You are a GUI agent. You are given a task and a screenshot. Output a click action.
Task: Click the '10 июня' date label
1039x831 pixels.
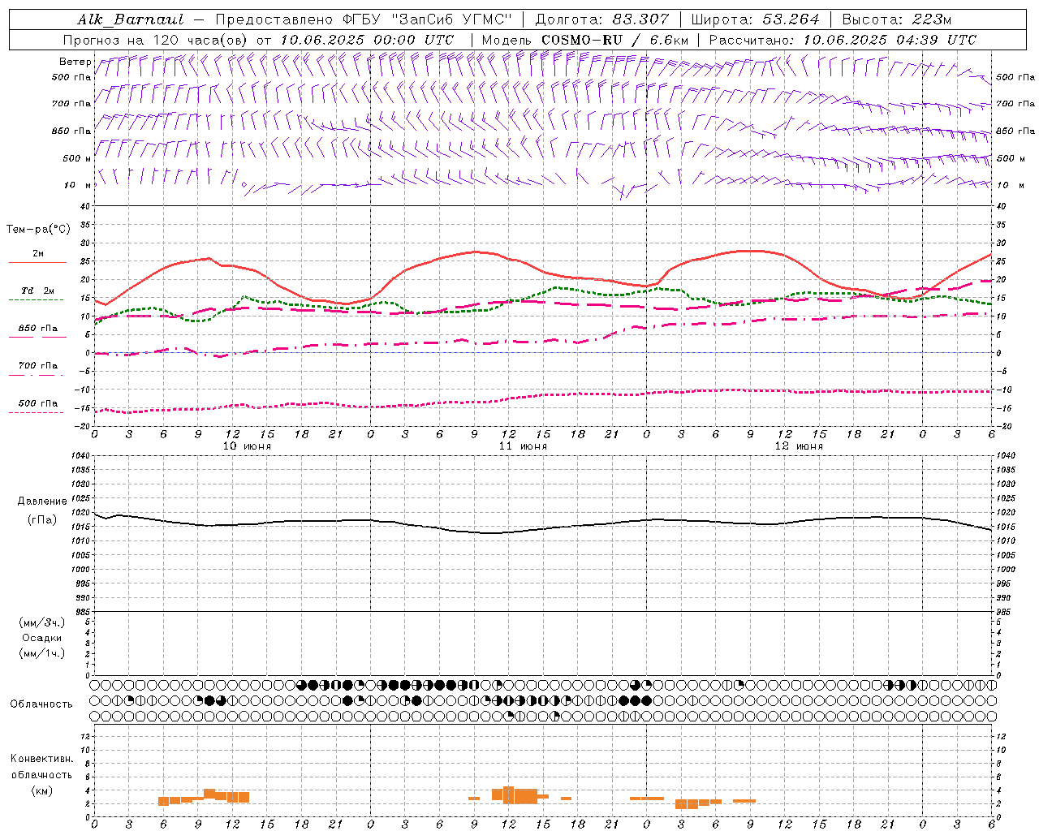[x=247, y=446]
